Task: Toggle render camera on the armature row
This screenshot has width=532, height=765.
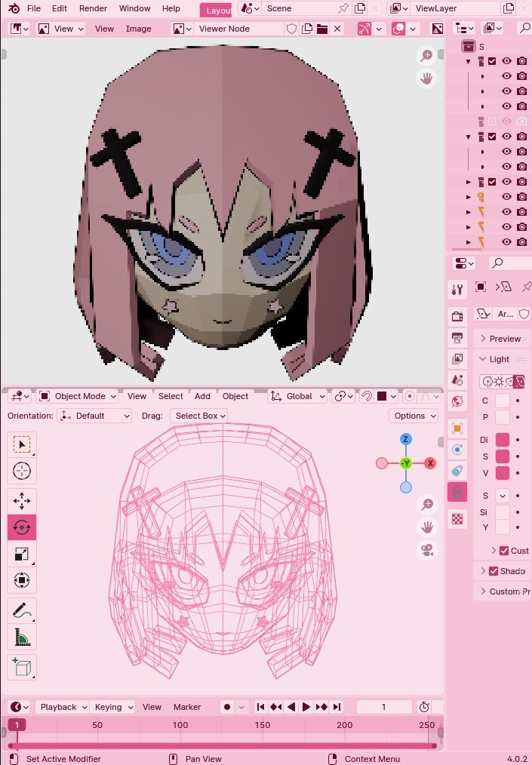Action: (x=521, y=197)
